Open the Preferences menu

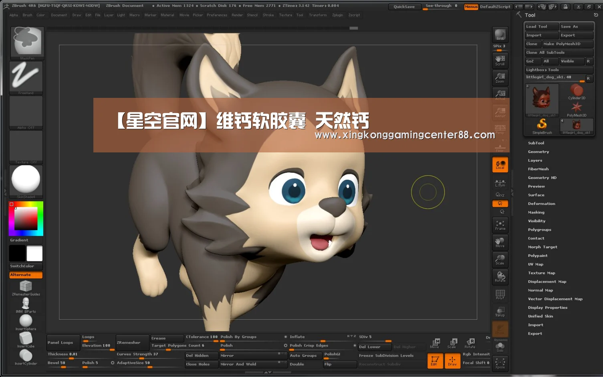click(x=217, y=15)
